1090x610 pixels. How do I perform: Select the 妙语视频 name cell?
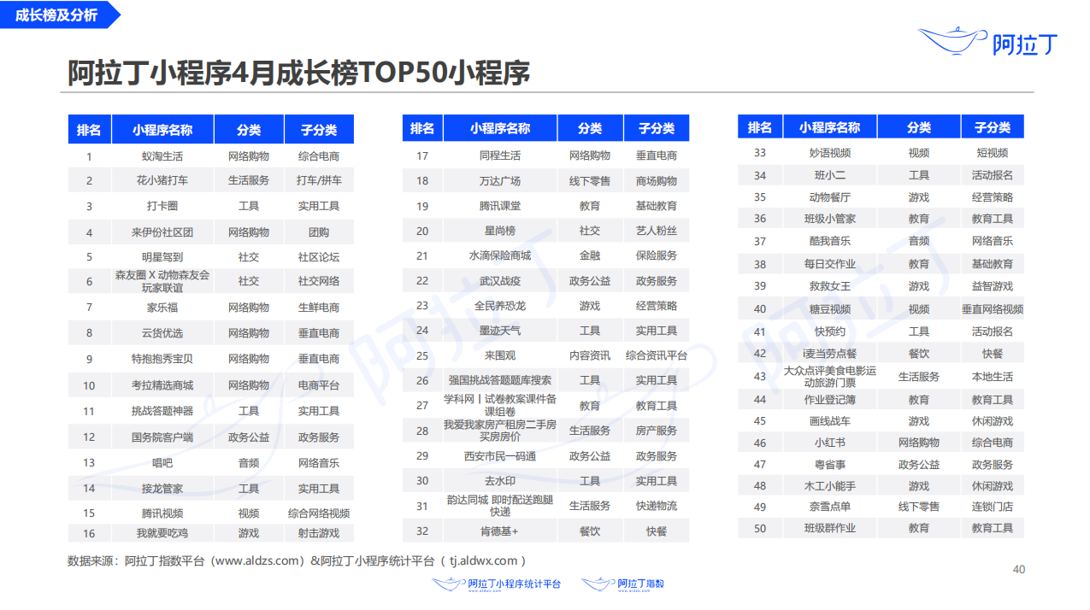830,153
